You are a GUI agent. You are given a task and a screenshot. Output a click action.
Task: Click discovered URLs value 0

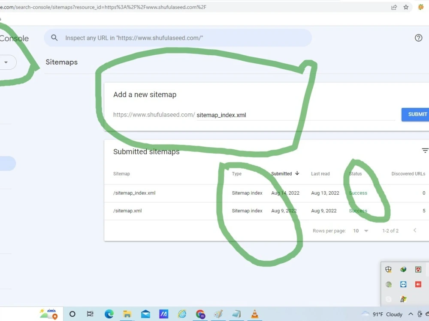[x=424, y=193]
